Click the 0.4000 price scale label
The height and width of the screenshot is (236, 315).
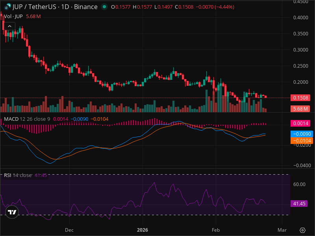[301, 18]
